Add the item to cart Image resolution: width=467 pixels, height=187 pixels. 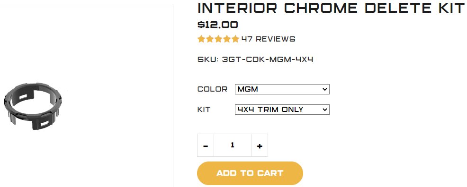click(x=250, y=173)
